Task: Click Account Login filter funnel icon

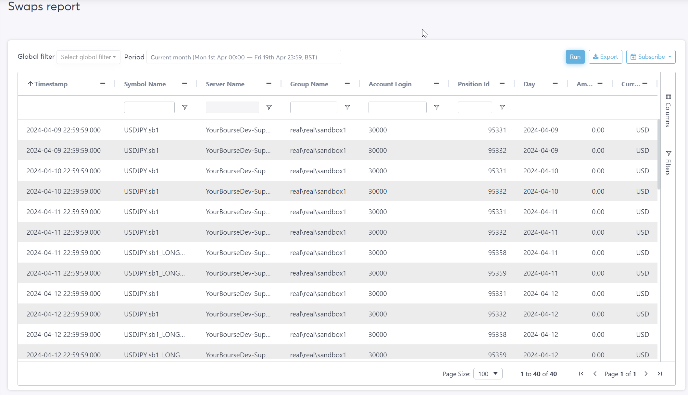Action: point(437,107)
